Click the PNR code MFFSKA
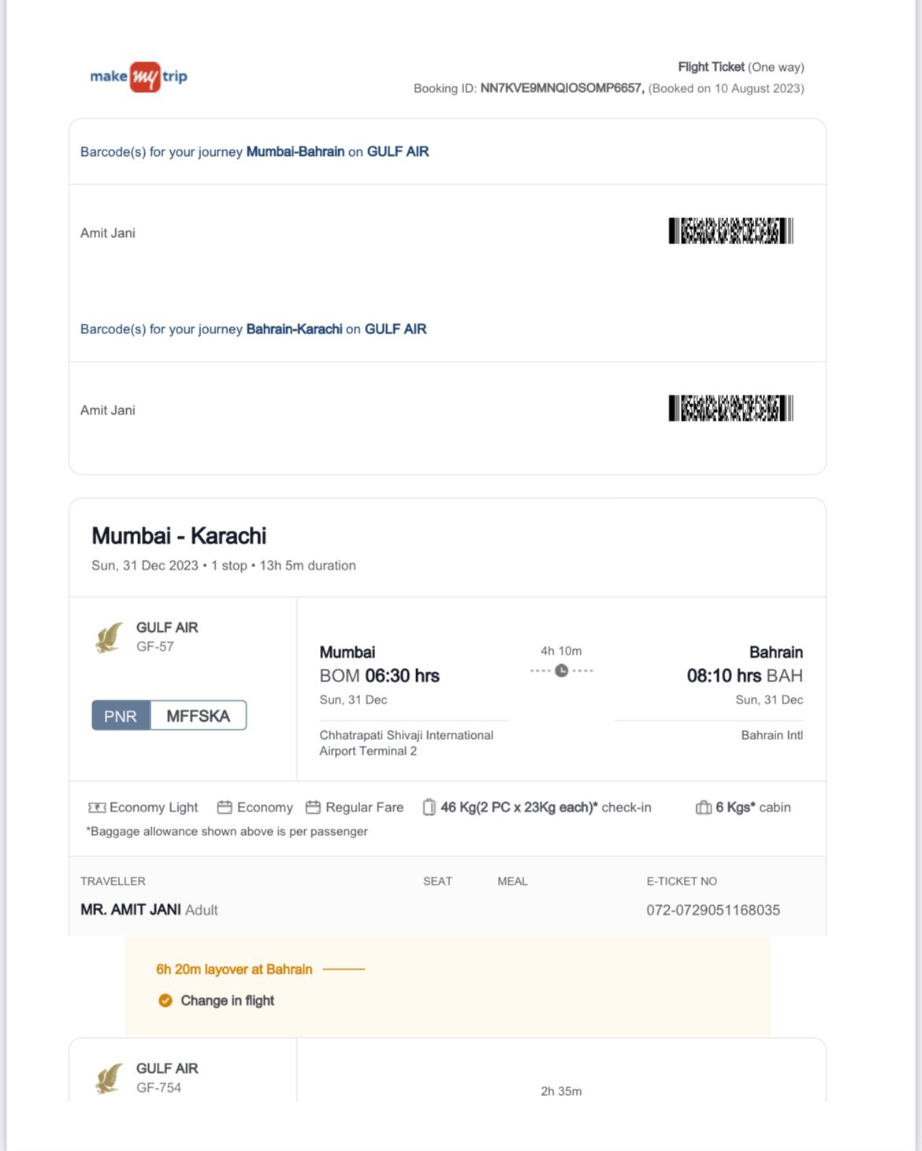Image resolution: width=922 pixels, height=1151 pixels. click(198, 716)
